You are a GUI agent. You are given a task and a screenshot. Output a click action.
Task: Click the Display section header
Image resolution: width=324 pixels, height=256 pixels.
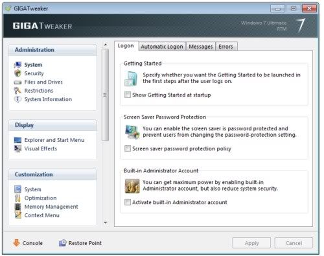[52, 125]
